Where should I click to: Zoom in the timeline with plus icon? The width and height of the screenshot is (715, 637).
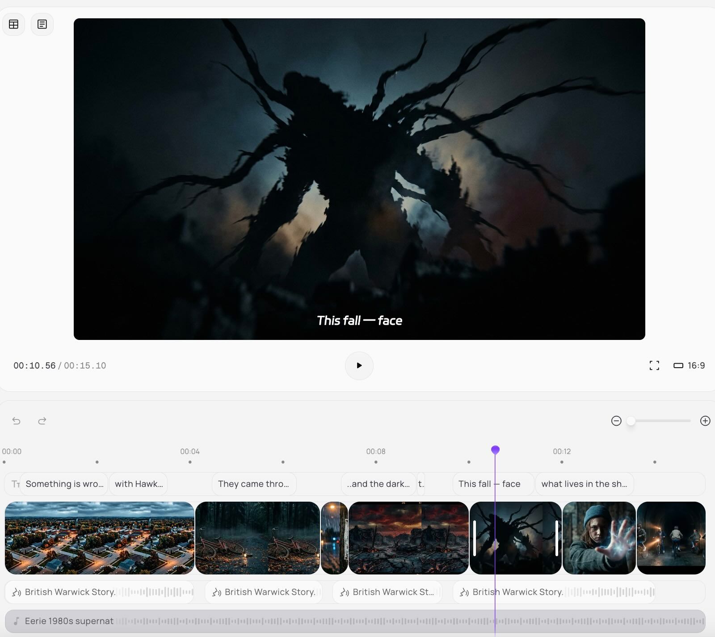[x=705, y=421]
